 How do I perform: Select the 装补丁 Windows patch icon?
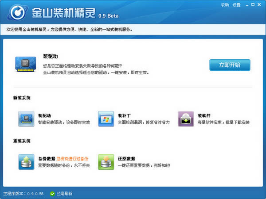click(x=106, y=119)
